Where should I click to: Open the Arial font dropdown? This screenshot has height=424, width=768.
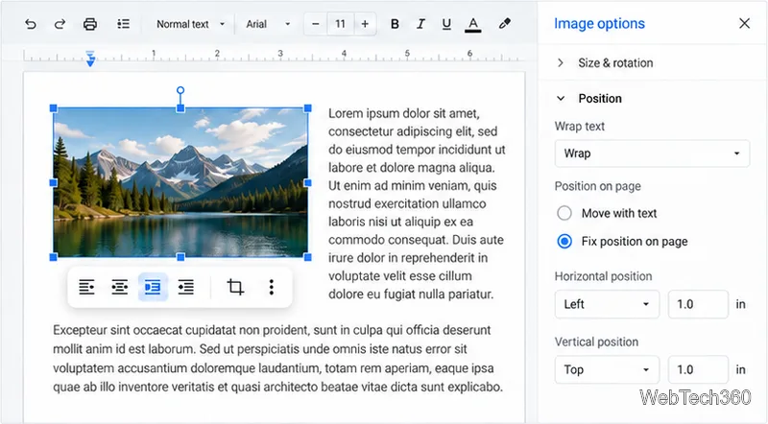pos(268,24)
